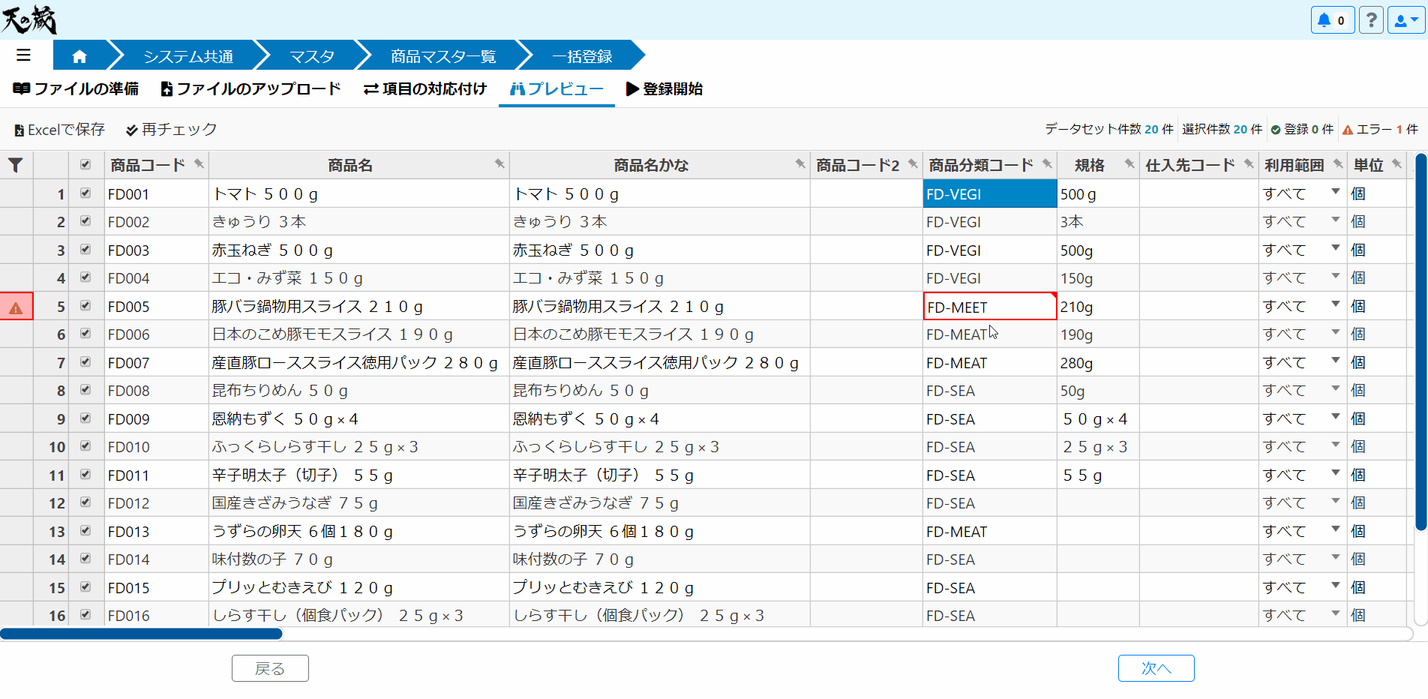Click the 天の蔵 logo

tap(29, 19)
